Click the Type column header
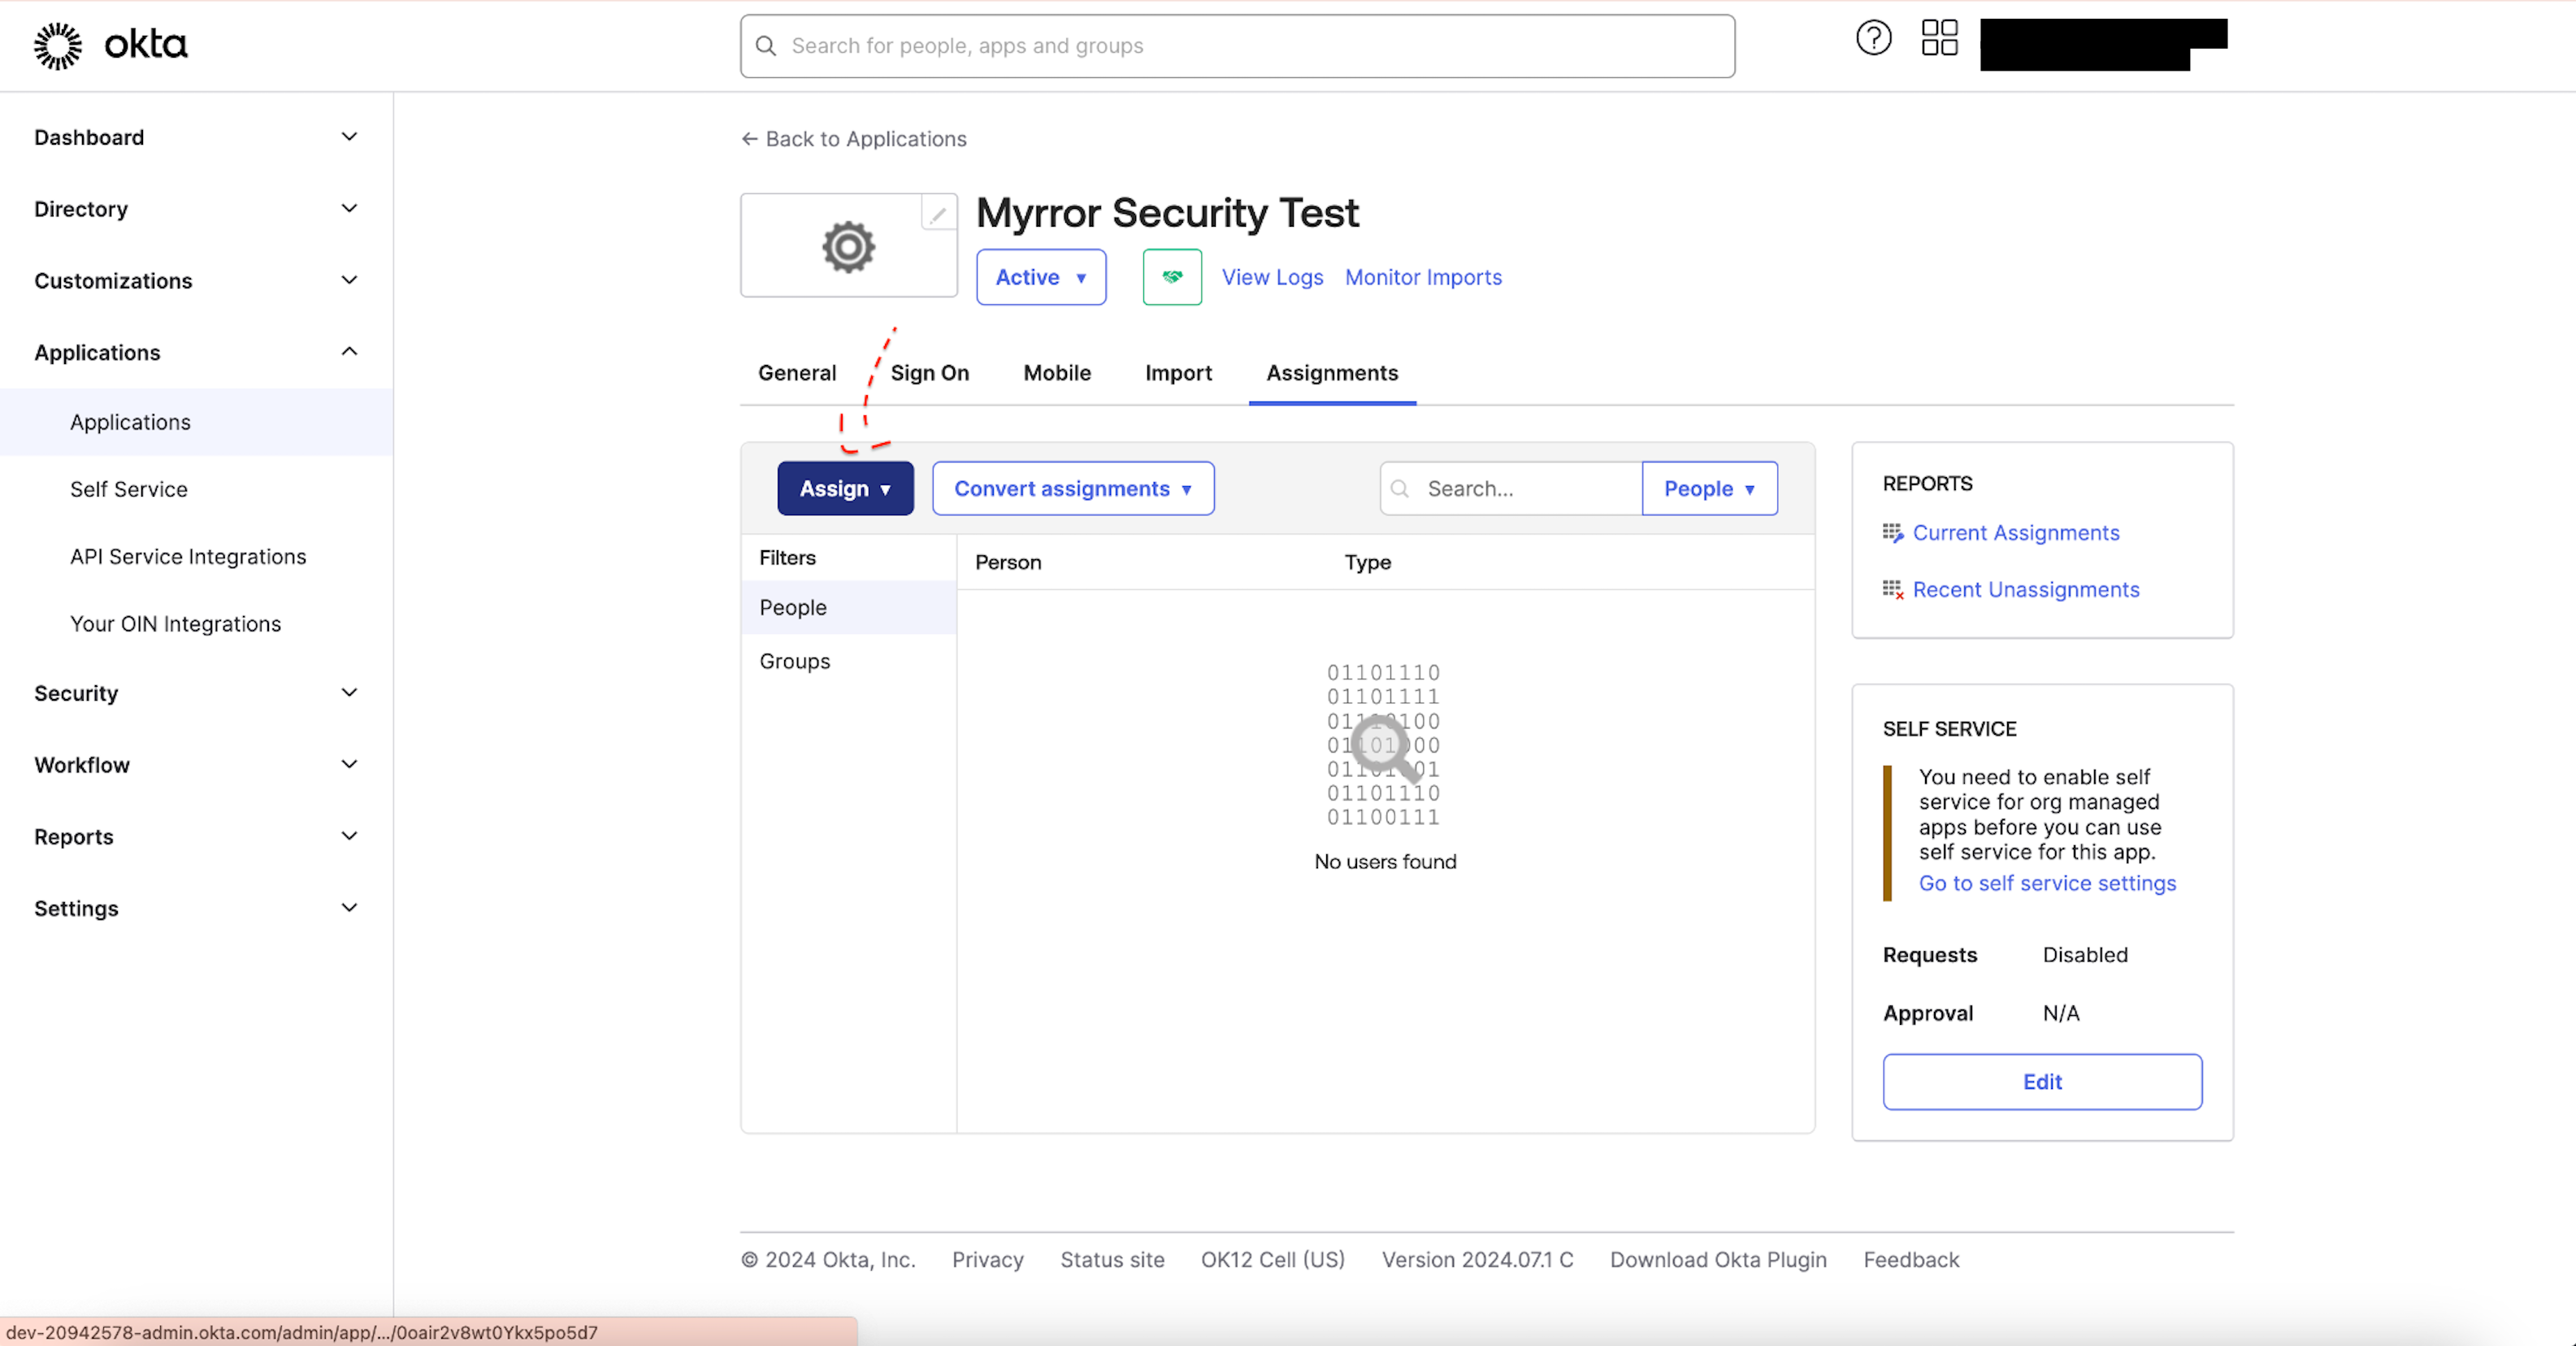This screenshot has width=2576, height=1346. 1367,563
